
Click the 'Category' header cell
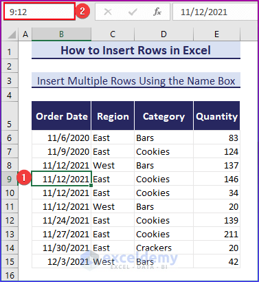164,116
